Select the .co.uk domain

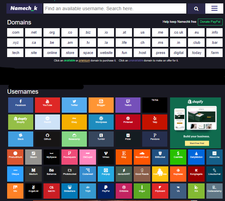pyautogui.click(x=178, y=33)
